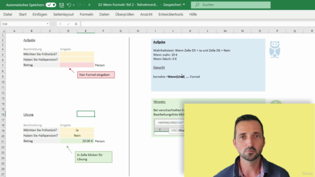Click the 'Nein' cell in row 20
The width and height of the screenshot is (315, 177).
click(x=77, y=136)
